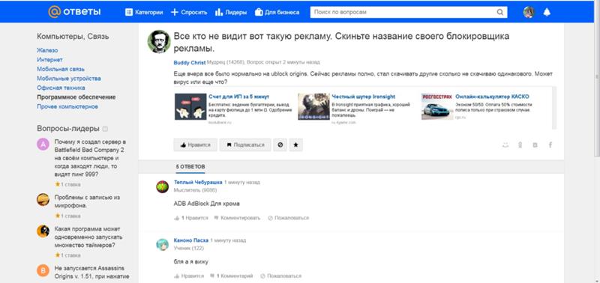Open question Проблемы с записью из микрофона
600x283 pixels.
pos(87,201)
